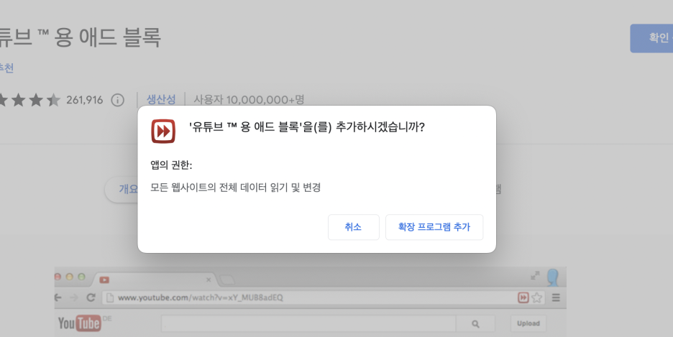
Task: Click the fullscreen arrows icon in preview
Action: click(535, 276)
